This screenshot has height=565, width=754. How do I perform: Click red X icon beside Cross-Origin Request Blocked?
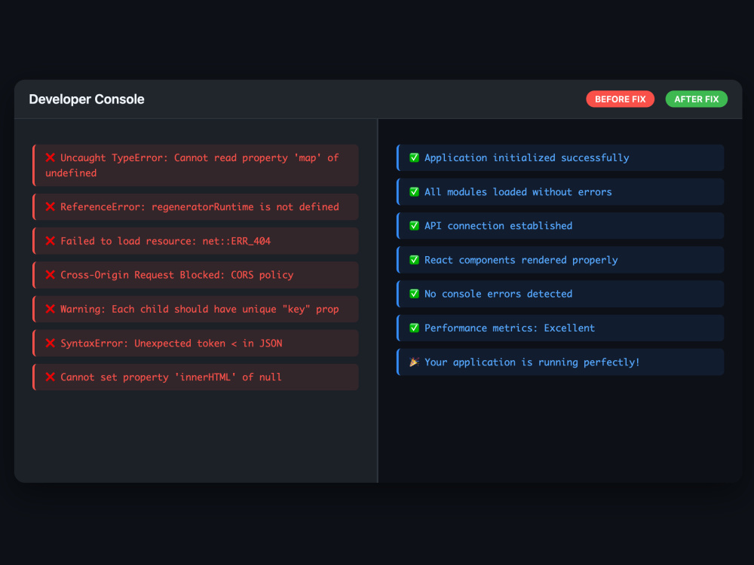pos(50,275)
